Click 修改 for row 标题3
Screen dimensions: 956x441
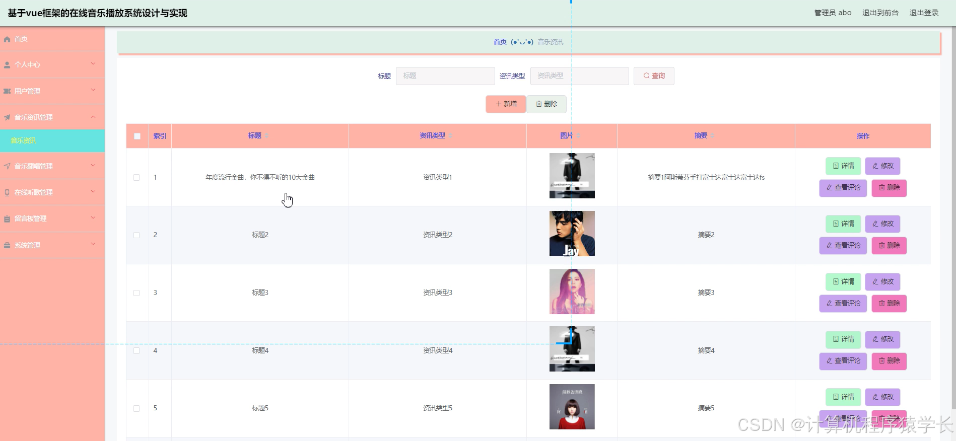882,281
